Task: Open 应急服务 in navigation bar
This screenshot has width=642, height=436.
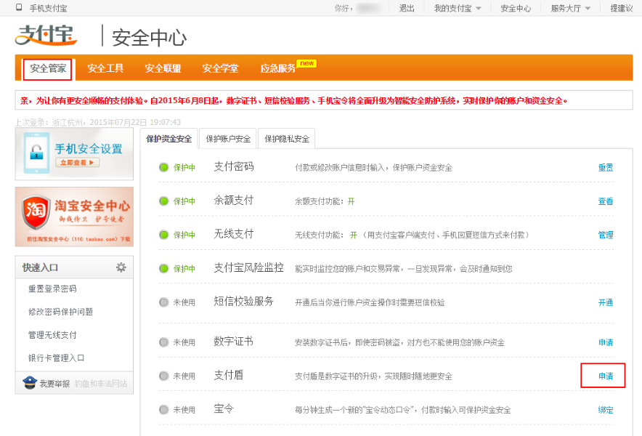Action: coord(278,68)
